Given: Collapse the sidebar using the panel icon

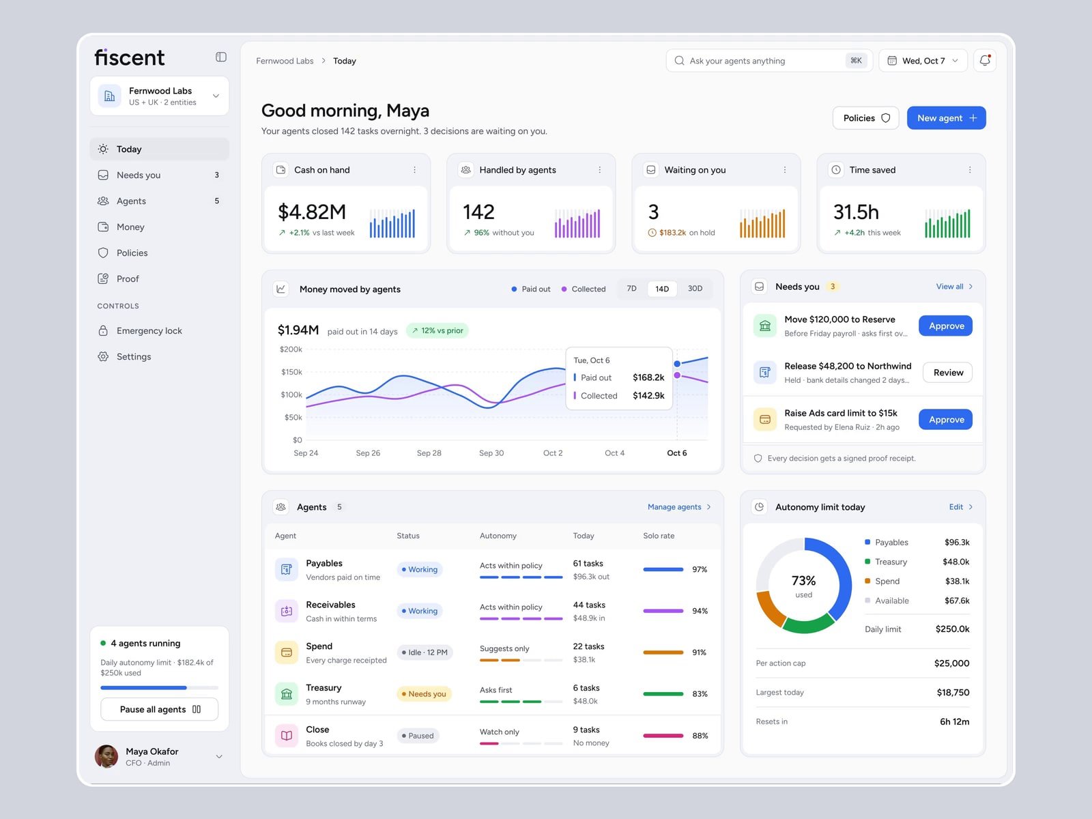Looking at the screenshot, I should tap(221, 57).
